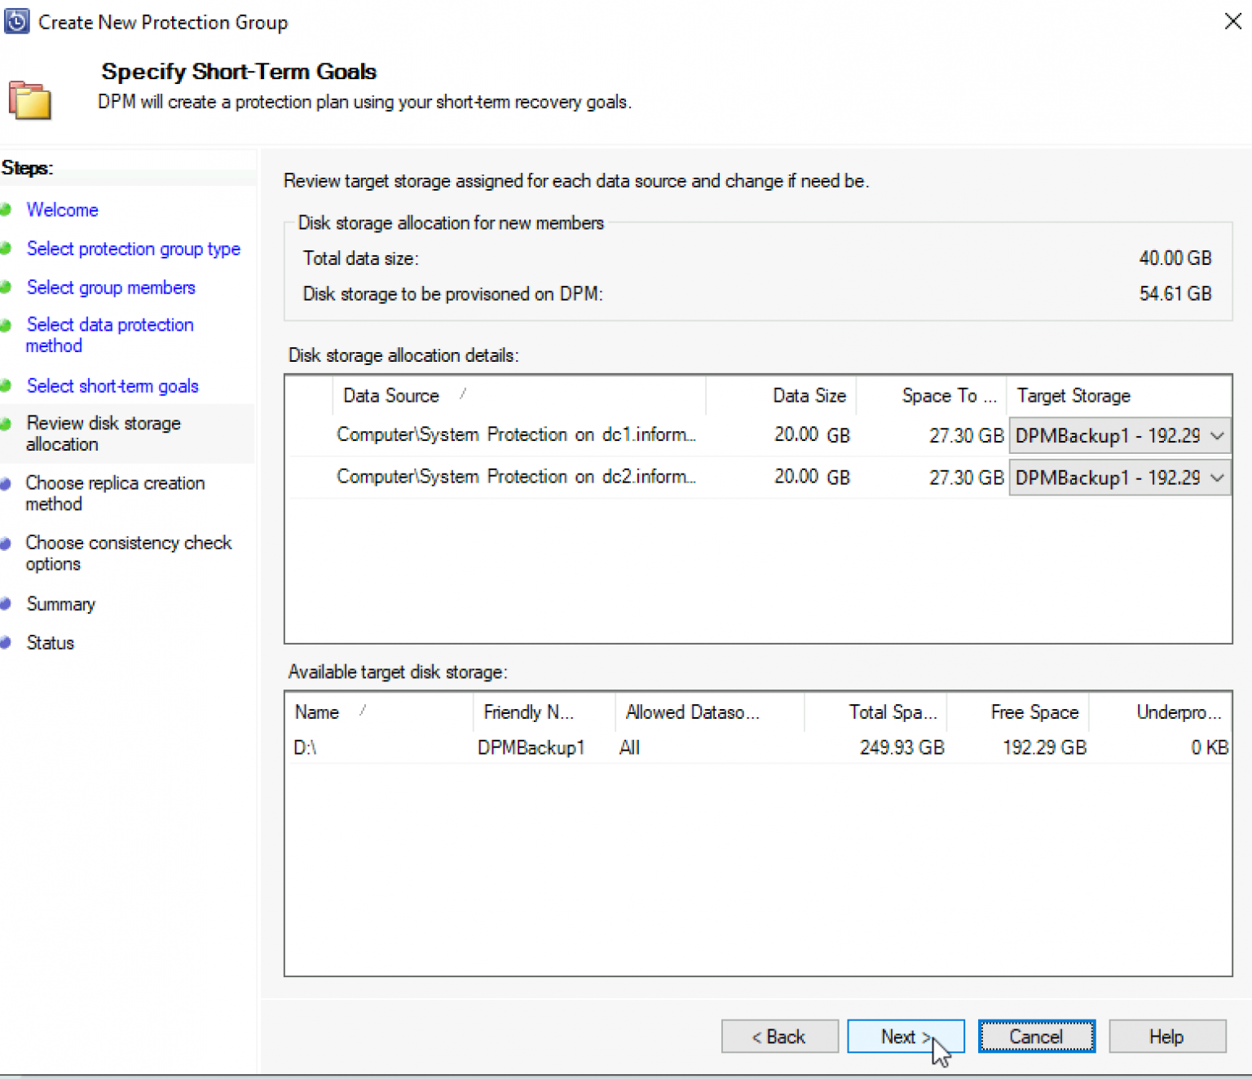The height and width of the screenshot is (1079, 1252).
Task: Click the green bullet beside Status
Action: point(7,642)
